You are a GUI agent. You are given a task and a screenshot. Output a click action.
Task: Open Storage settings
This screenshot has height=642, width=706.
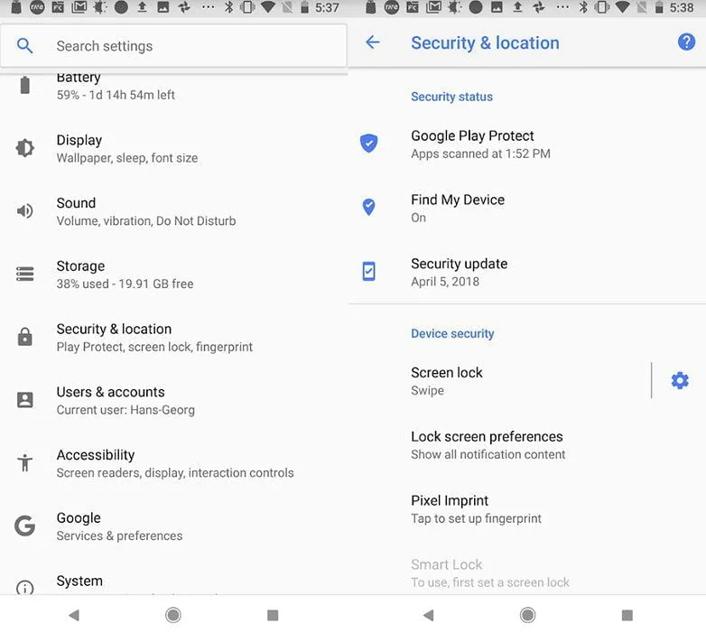[x=174, y=274]
